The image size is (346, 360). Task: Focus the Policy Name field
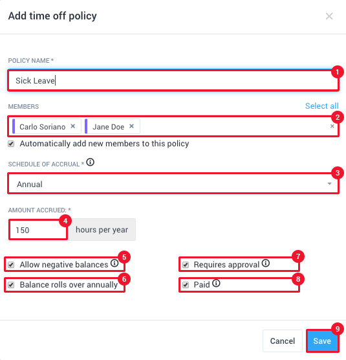pos(173,80)
